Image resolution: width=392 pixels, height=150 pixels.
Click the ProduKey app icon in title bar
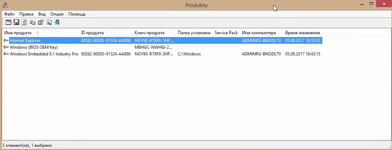coord(5,5)
